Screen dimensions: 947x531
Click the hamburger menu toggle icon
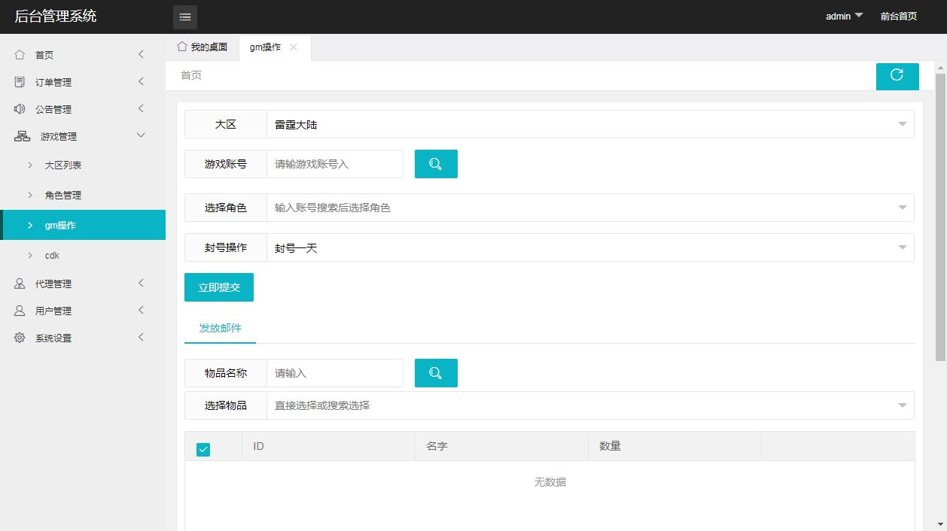tap(185, 17)
